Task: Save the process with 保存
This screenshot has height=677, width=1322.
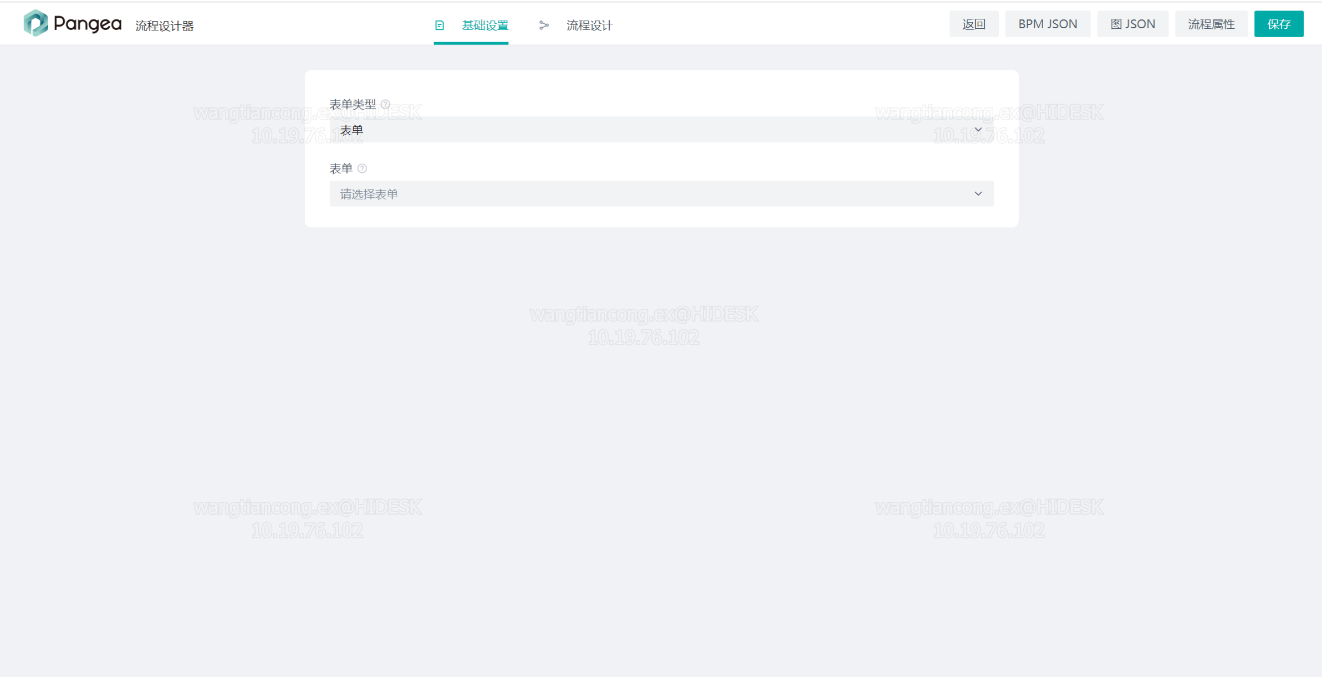Action: coord(1279,24)
